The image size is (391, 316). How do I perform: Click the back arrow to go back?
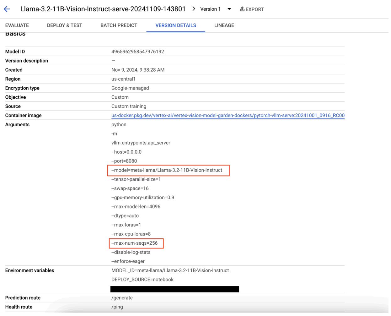click(7, 9)
